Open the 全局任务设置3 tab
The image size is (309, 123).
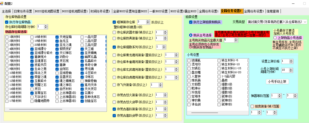click(254, 11)
